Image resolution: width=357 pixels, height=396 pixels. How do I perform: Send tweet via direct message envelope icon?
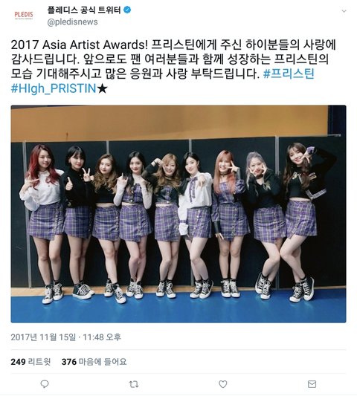(x=312, y=384)
